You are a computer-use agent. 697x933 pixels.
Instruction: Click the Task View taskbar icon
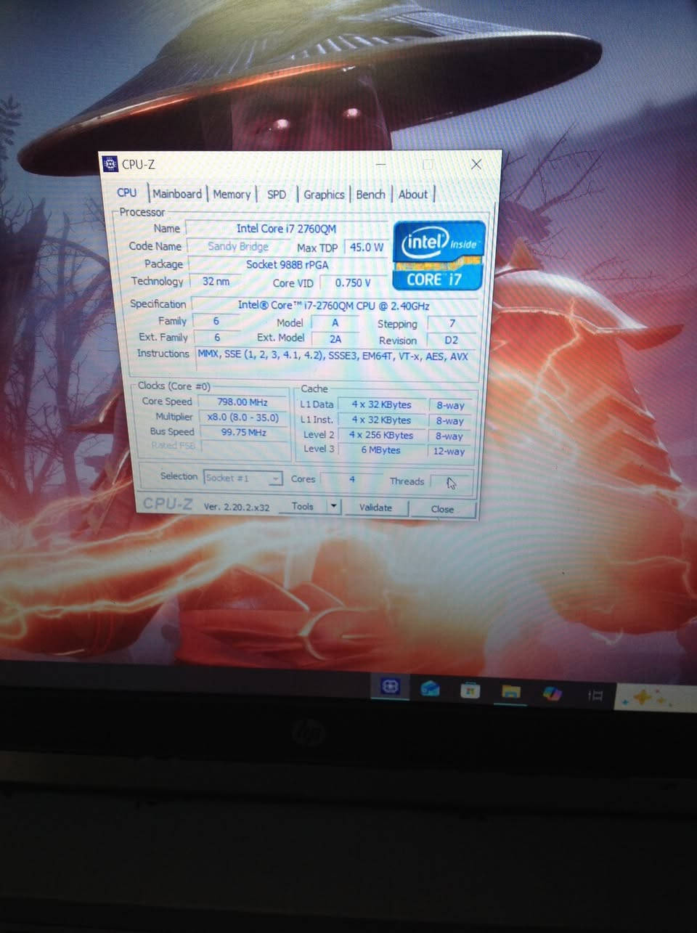tap(595, 696)
